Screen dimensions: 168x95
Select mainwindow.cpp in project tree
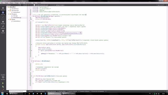pos(17,18)
